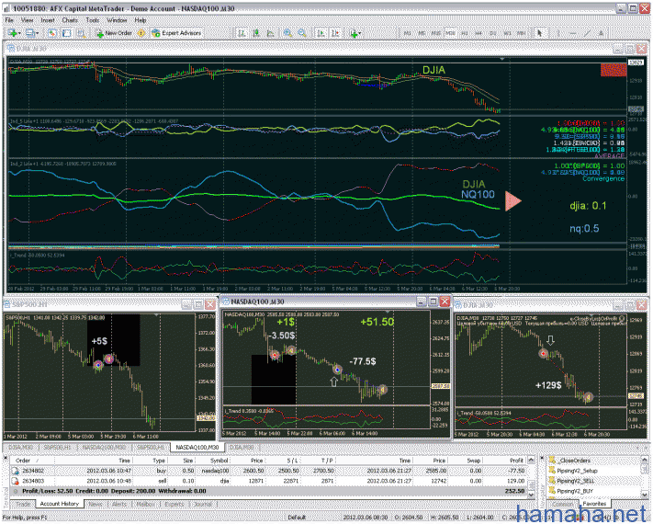Toggle the Navigator panel icon

point(81,33)
